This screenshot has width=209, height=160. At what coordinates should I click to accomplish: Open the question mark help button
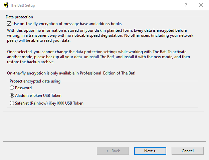[x=186, y=5]
